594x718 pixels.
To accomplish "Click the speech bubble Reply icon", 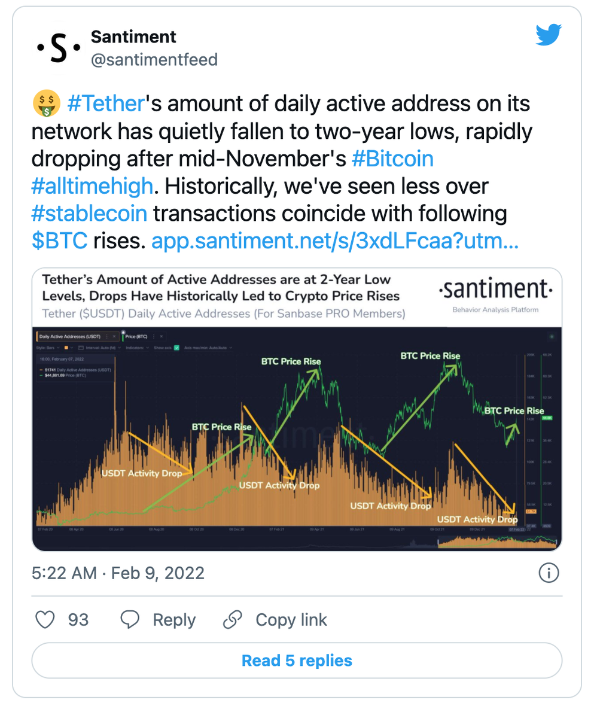I will click(130, 620).
